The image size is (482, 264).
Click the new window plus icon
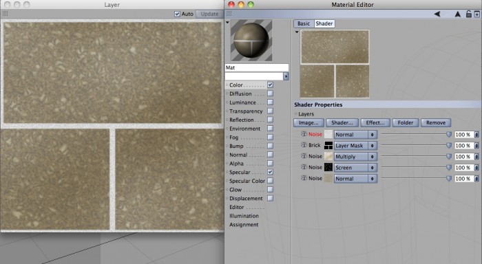476,14
